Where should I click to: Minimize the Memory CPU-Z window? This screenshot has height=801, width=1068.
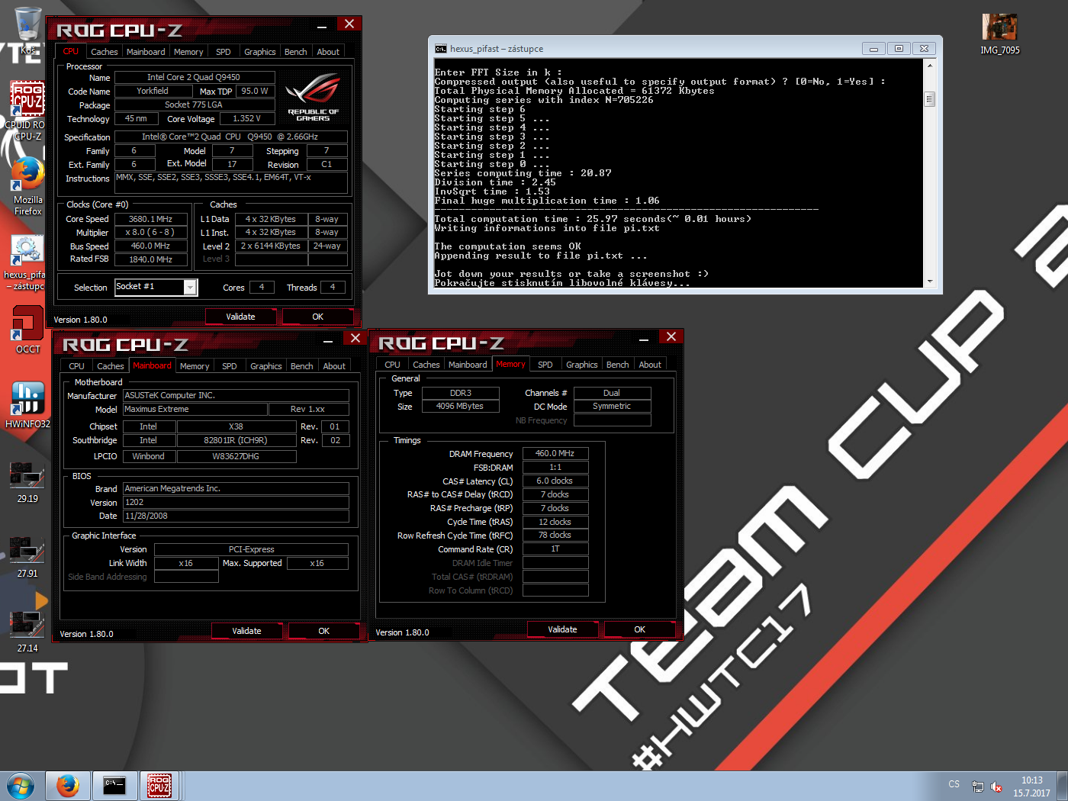click(644, 339)
